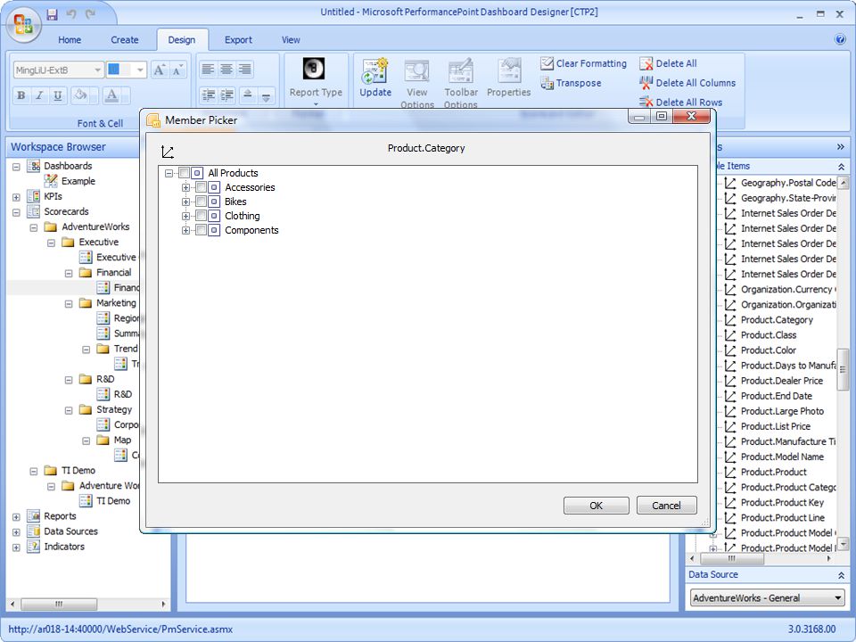Open the Data Source combo box

(768, 597)
